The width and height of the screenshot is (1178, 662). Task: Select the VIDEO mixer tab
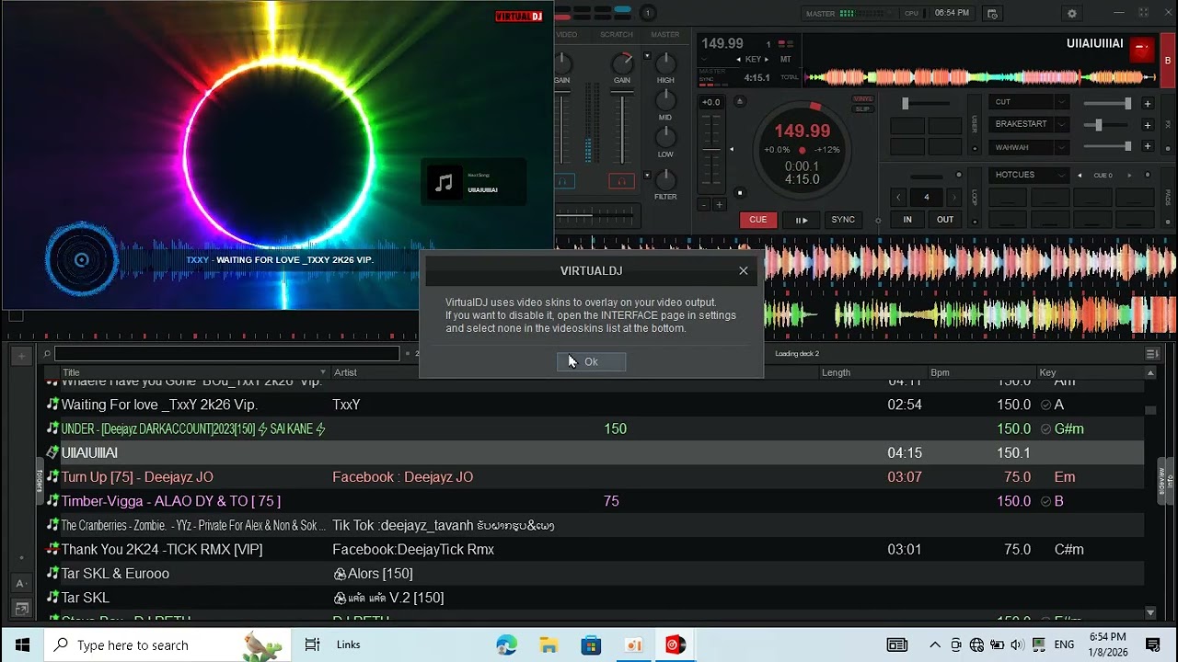click(566, 35)
